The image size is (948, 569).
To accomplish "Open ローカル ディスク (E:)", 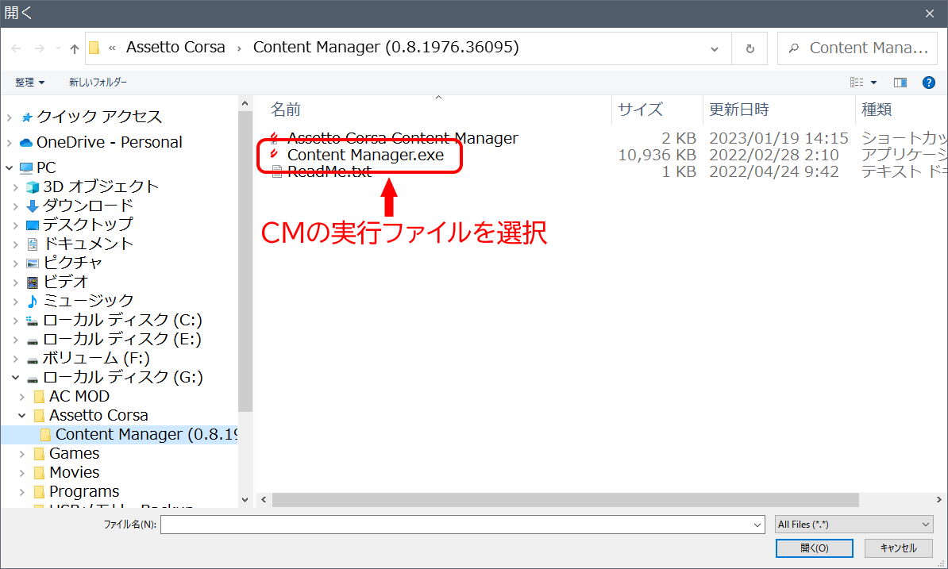I will coord(122,339).
